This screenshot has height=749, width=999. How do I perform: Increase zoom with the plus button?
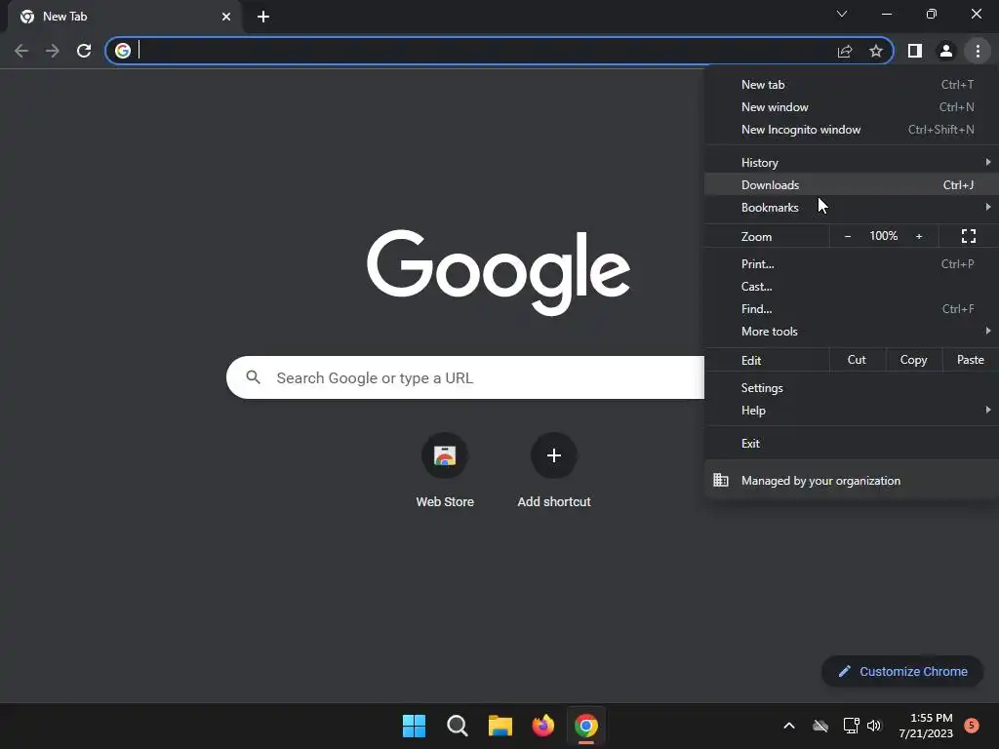click(919, 236)
